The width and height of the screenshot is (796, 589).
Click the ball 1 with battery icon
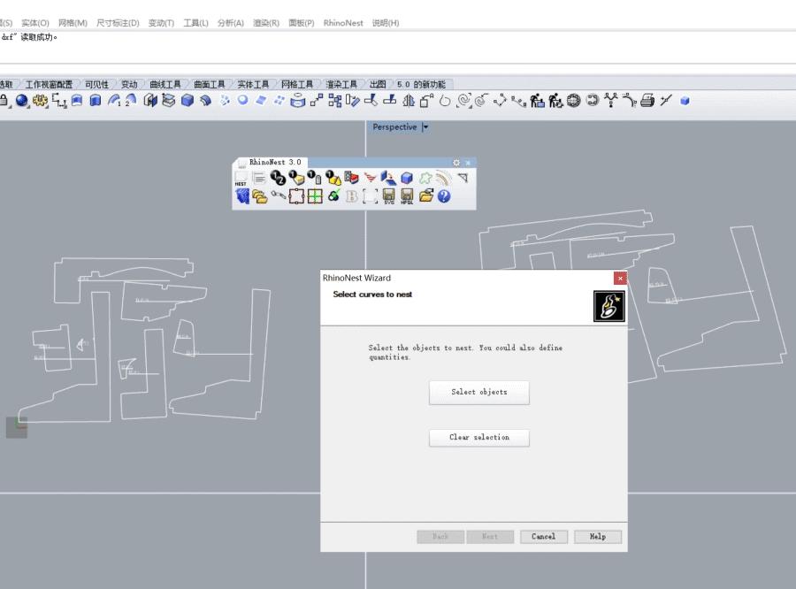tap(315, 178)
